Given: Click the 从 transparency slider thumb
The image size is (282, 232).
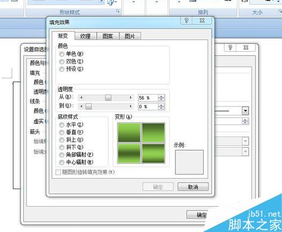Looking at the screenshot, I should click(108, 97).
